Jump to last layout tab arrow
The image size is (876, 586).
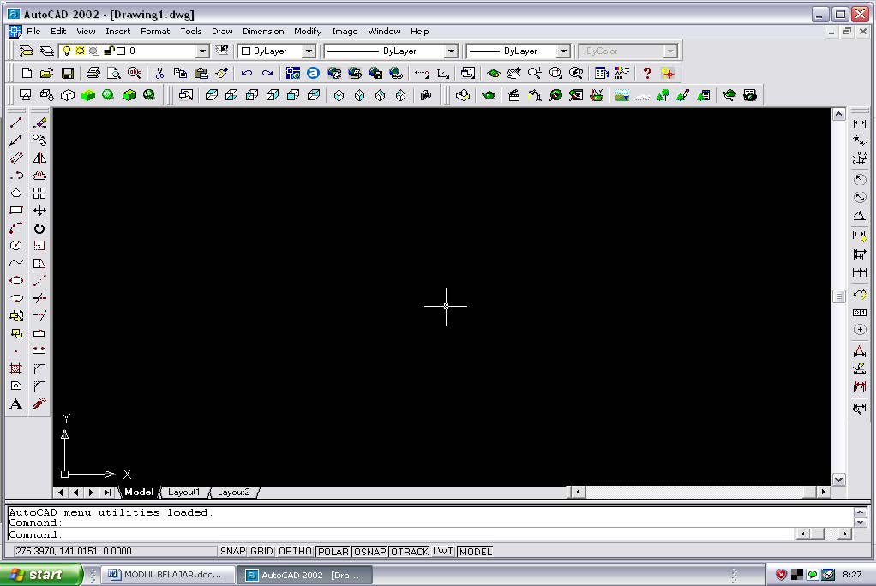tap(107, 492)
